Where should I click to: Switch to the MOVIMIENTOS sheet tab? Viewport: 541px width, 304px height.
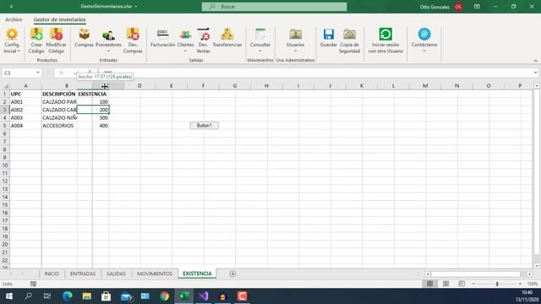pos(155,274)
